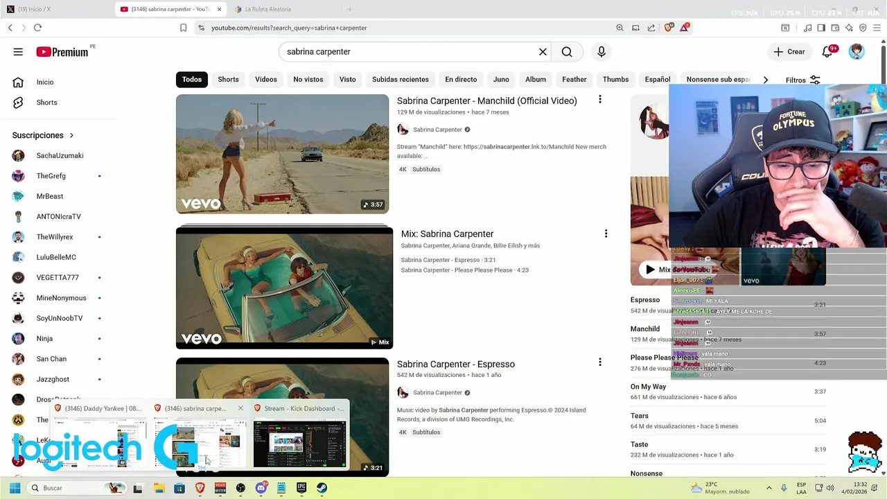Go to YouTube Premium home logo
The image size is (887, 499).
[x=62, y=52]
